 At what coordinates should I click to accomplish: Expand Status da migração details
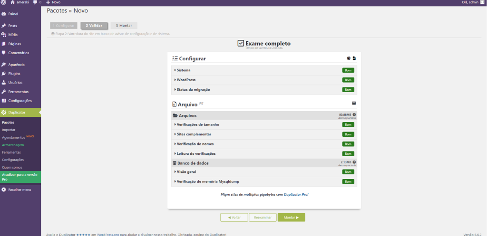193,89
